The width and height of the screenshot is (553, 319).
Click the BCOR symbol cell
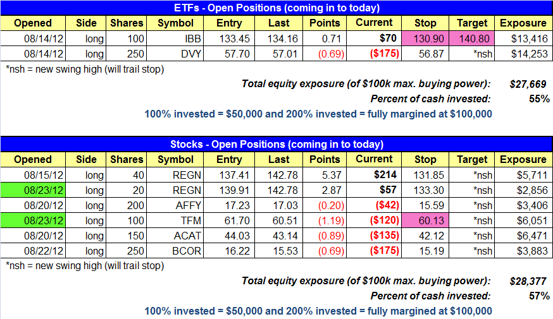(x=175, y=251)
